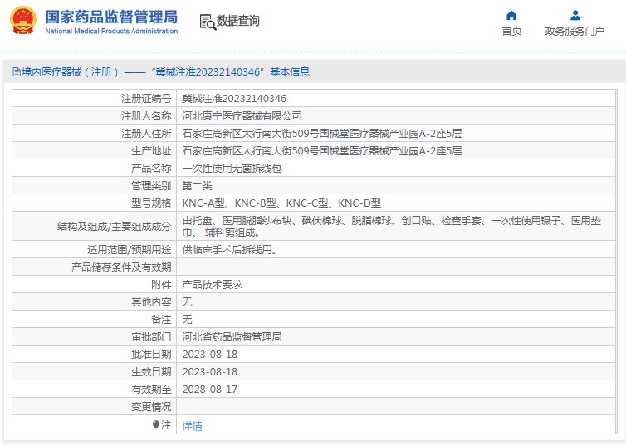Click the national emblem logo

tap(23, 21)
